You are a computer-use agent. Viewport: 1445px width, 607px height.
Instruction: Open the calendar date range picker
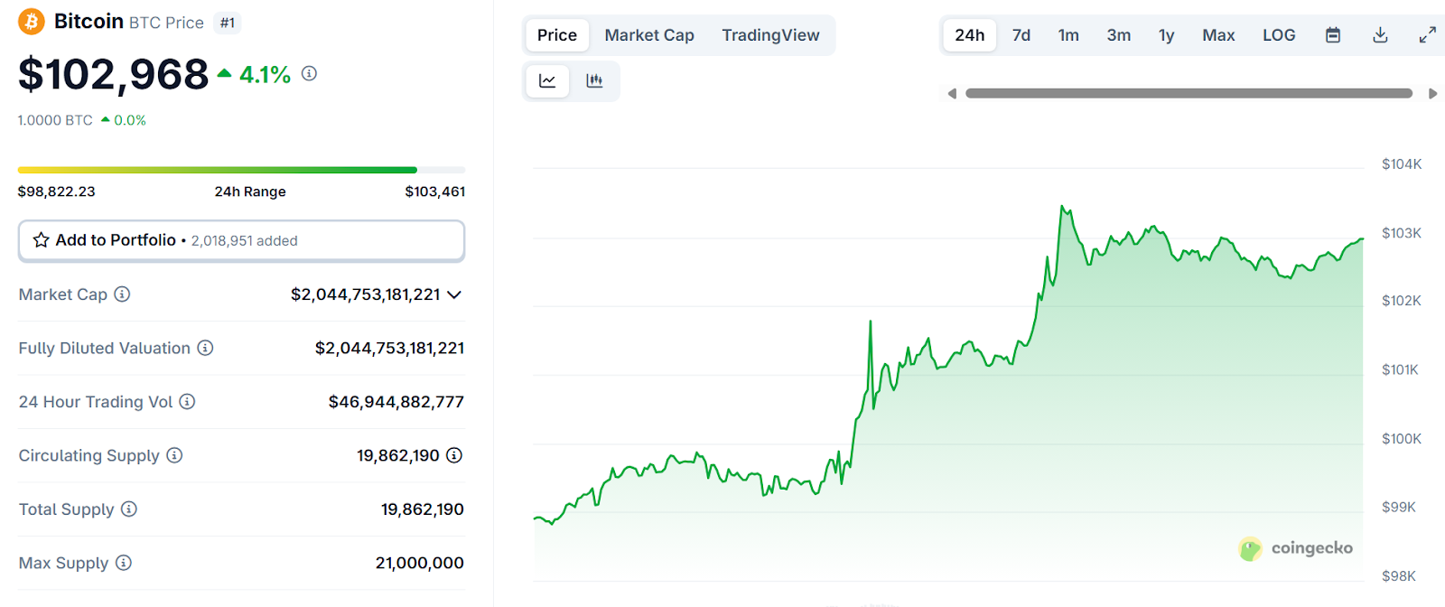click(1333, 35)
